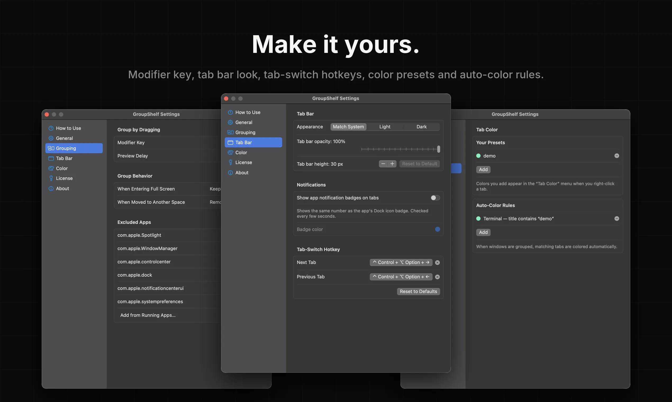This screenshot has width=672, height=402.
Task: Click the When Moved to Another Space label
Action: (x=151, y=202)
